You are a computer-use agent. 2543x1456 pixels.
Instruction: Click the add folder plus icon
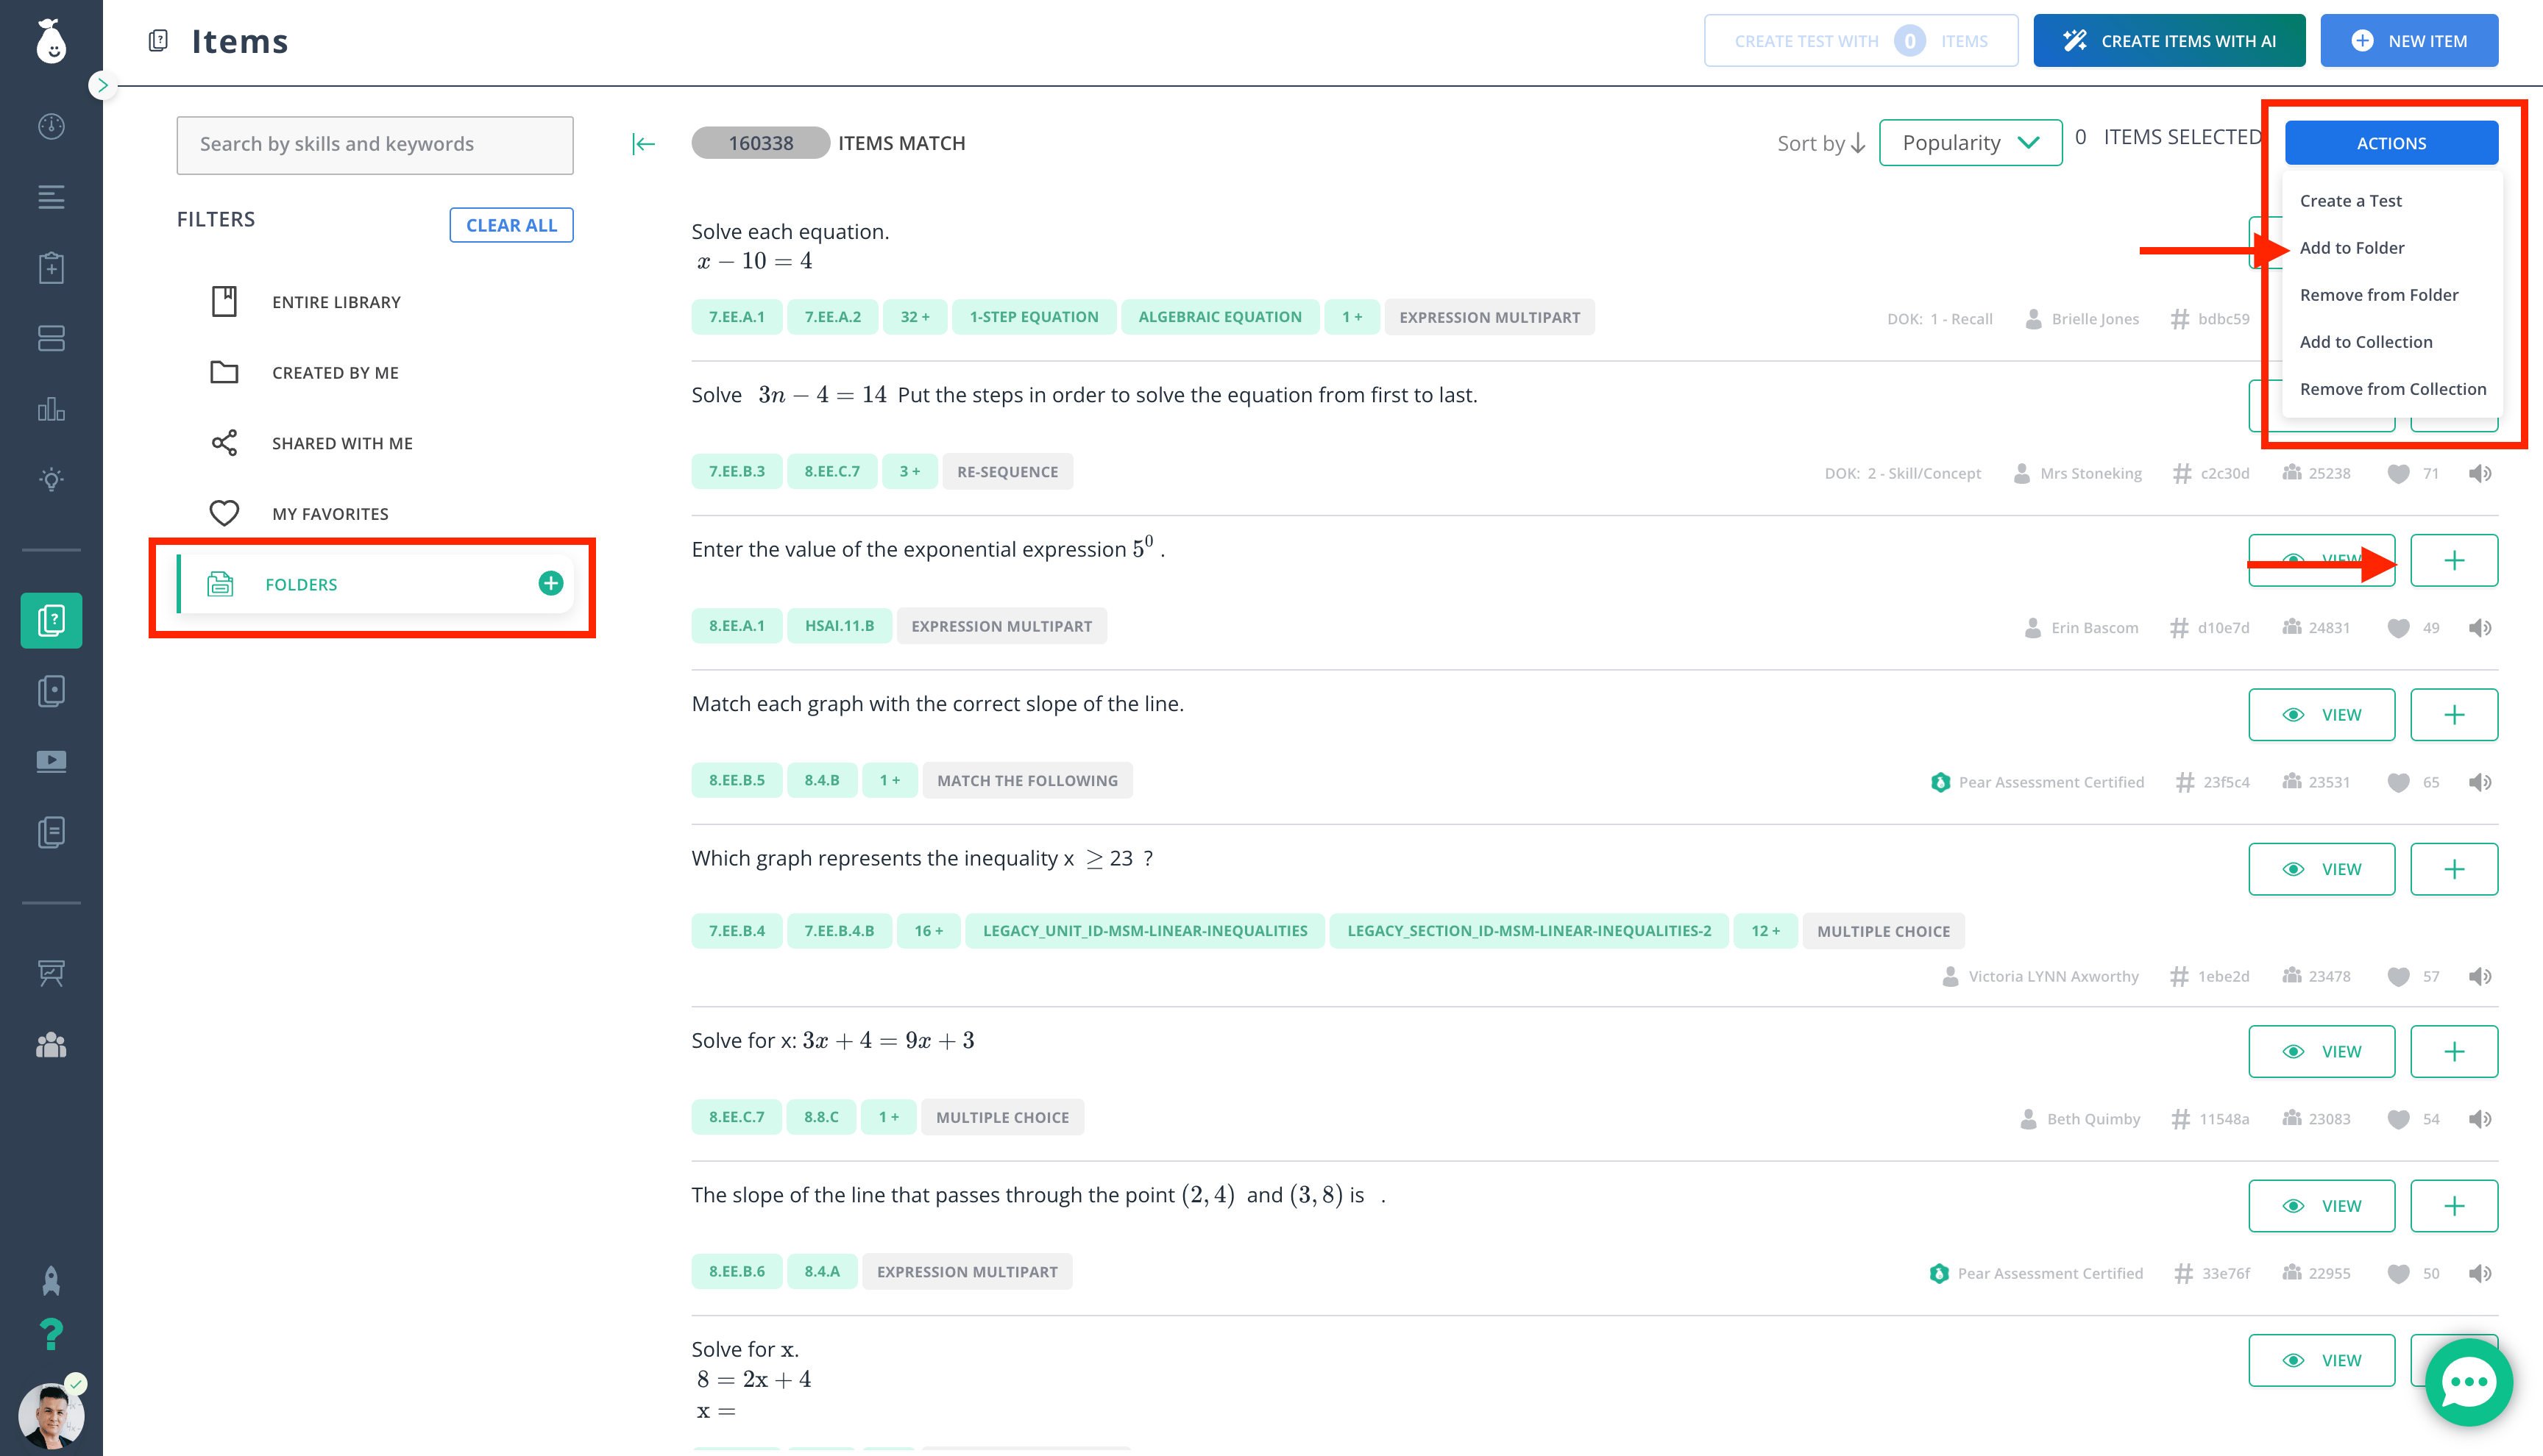(550, 583)
